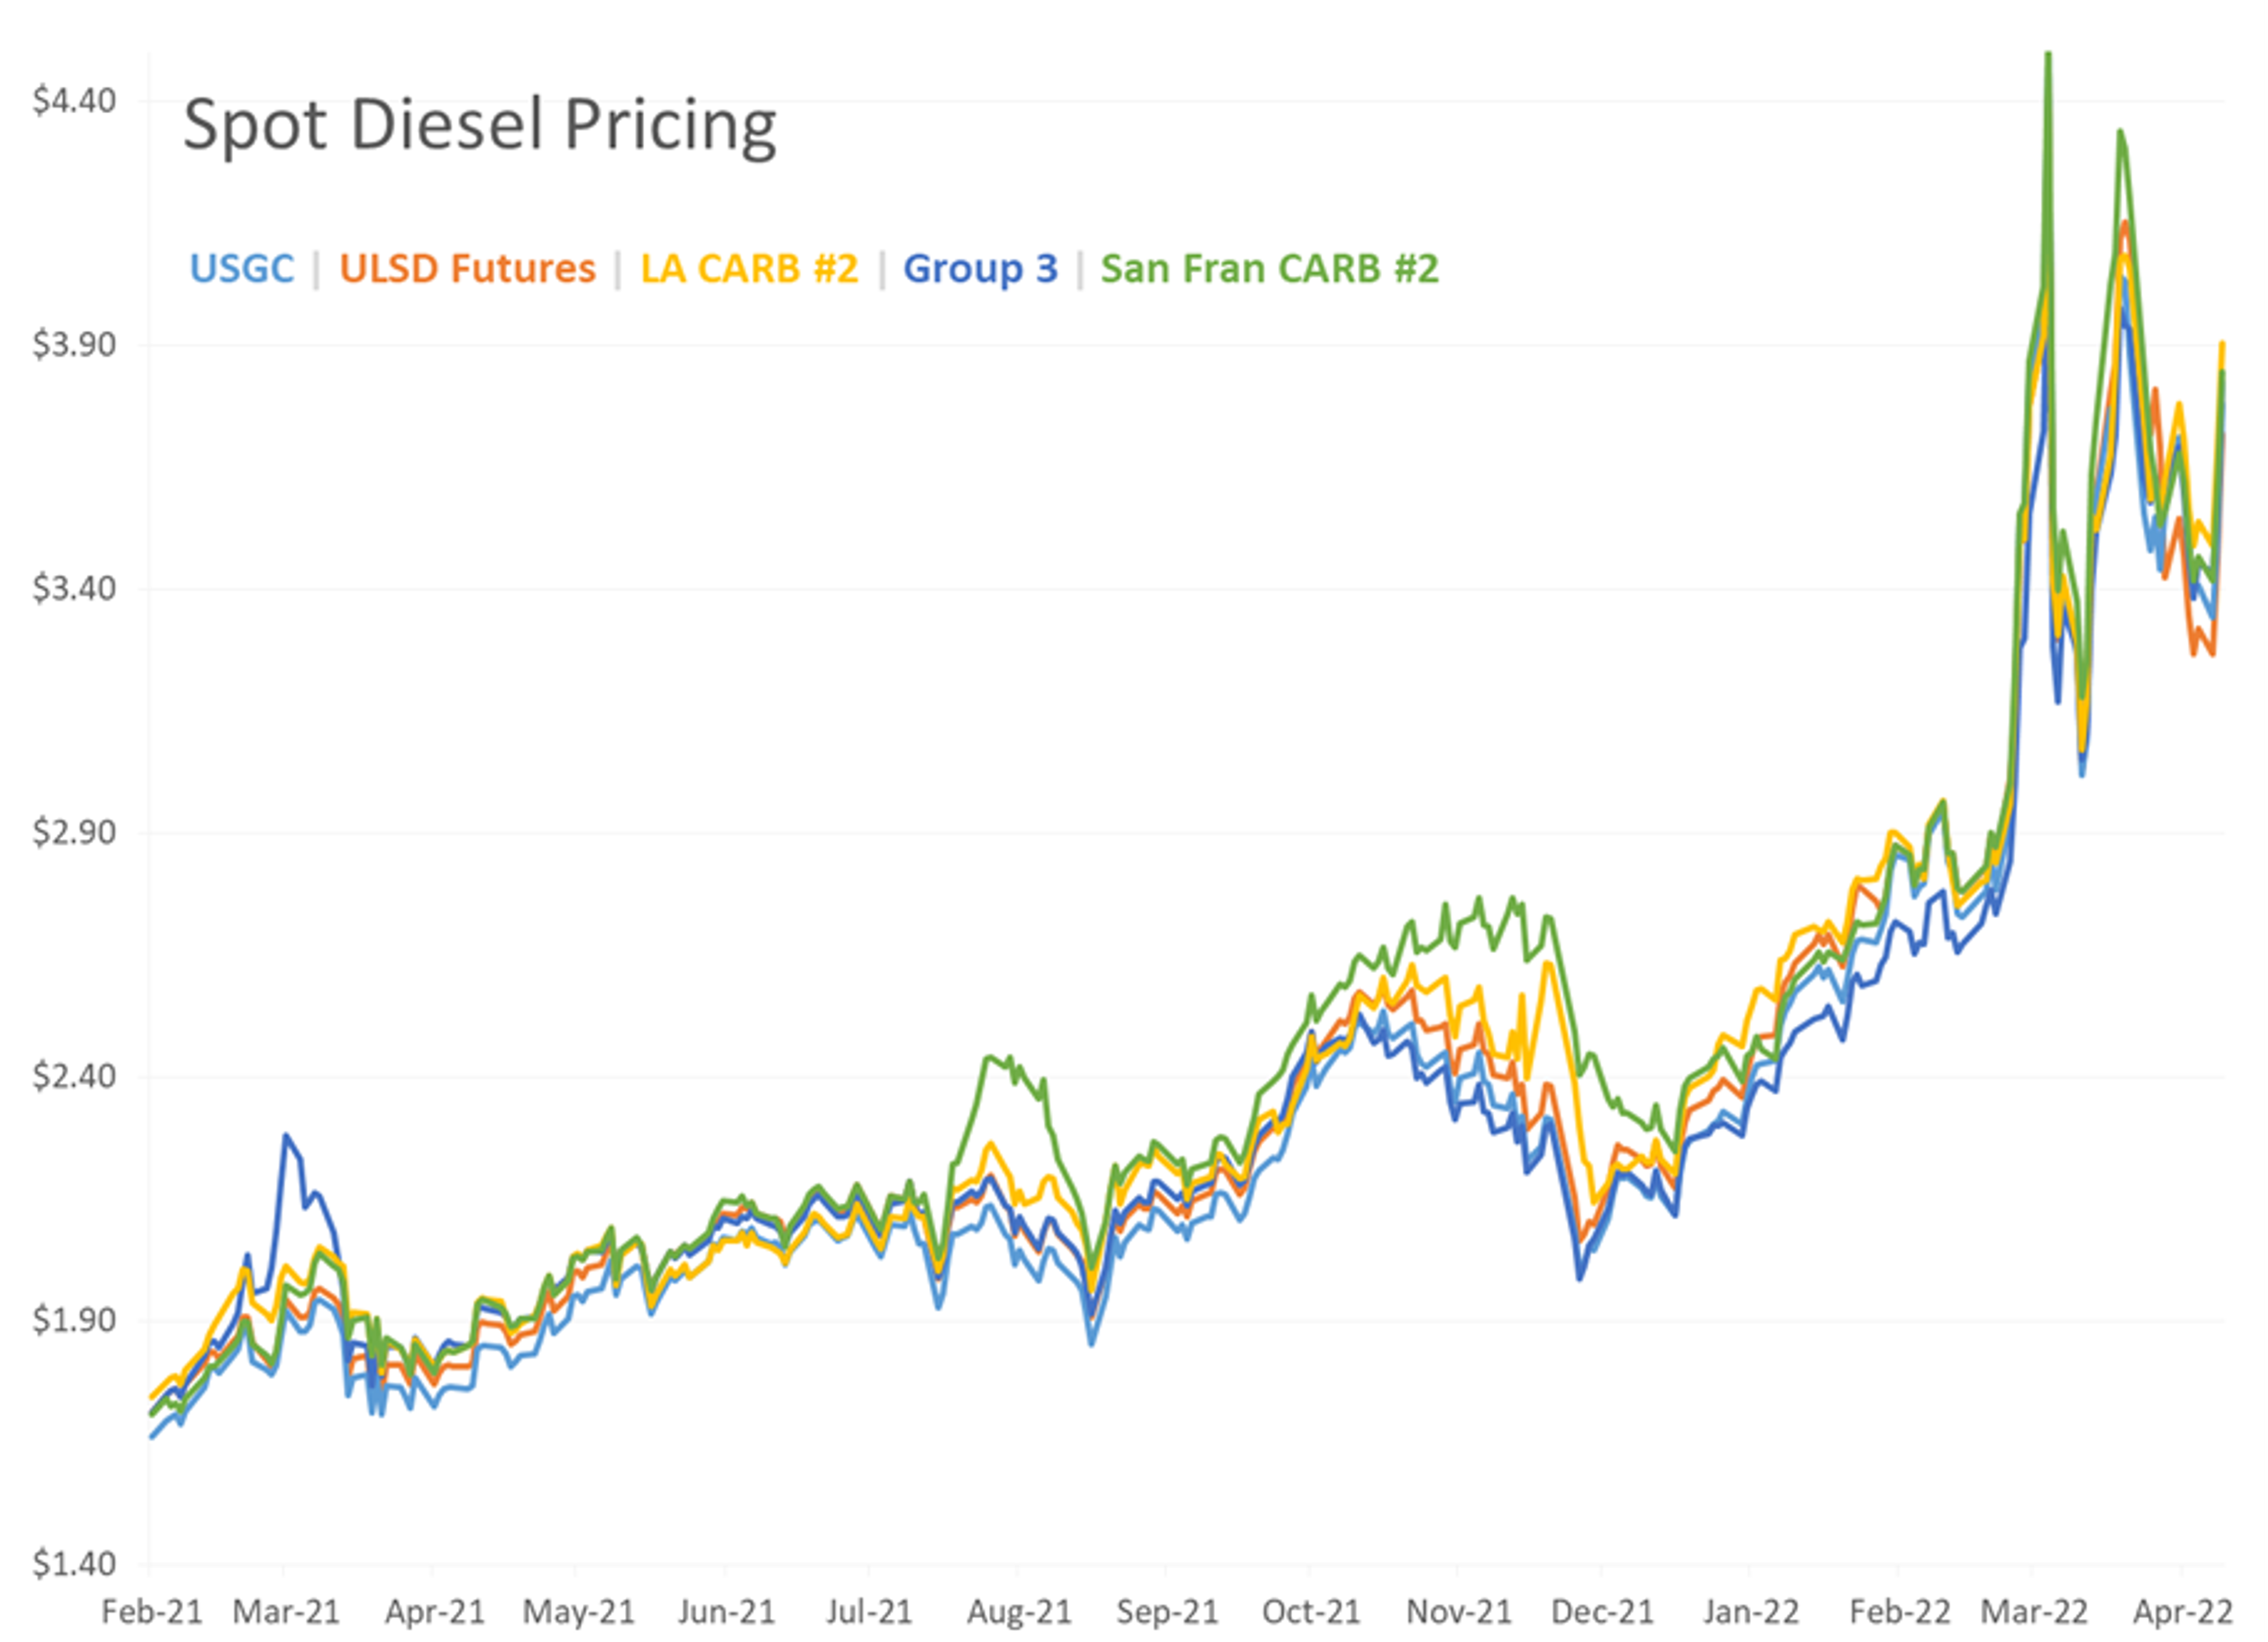Click the 'Apr-22' x-axis label
Image resolution: width=2268 pixels, height=1642 pixels.
click(2182, 1613)
